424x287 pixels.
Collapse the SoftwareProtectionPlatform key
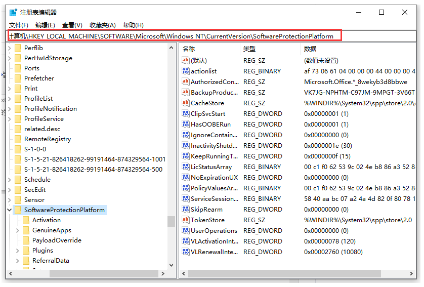click(x=9, y=210)
